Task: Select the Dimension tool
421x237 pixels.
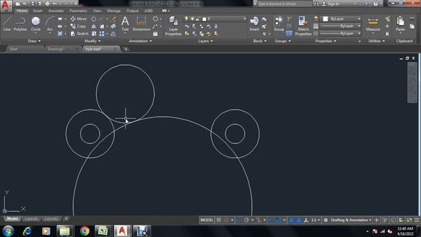Action: pyautogui.click(x=141, y=24)
